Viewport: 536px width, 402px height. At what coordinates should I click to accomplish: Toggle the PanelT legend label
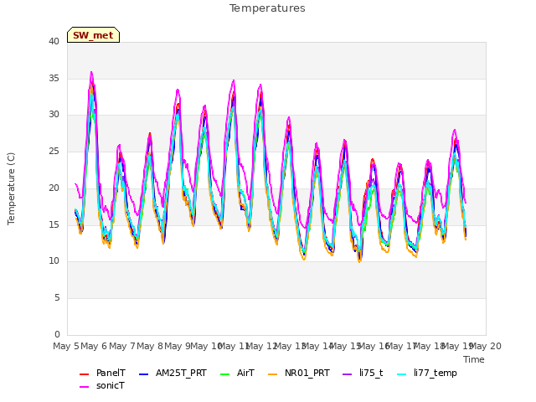(111, 373)
